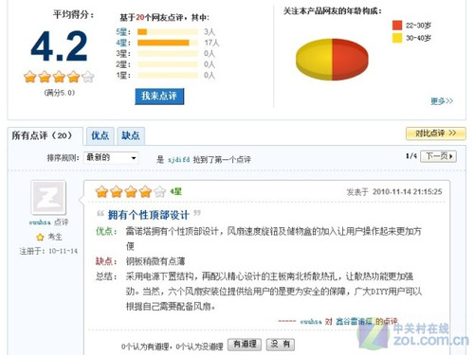Open the 排序规则 dropdown showing 最新的

(111, 157)
